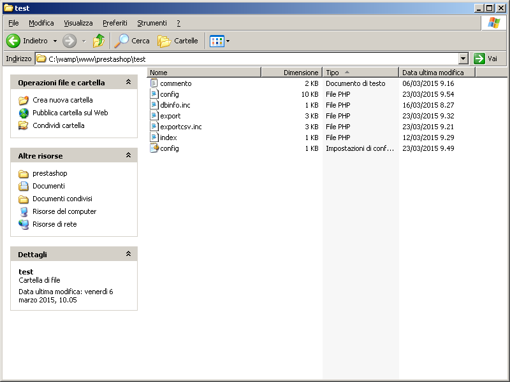Click Crea nuova cartella folder icon
510x382 pixels.
pyautogui.click(x=24, y=100)
